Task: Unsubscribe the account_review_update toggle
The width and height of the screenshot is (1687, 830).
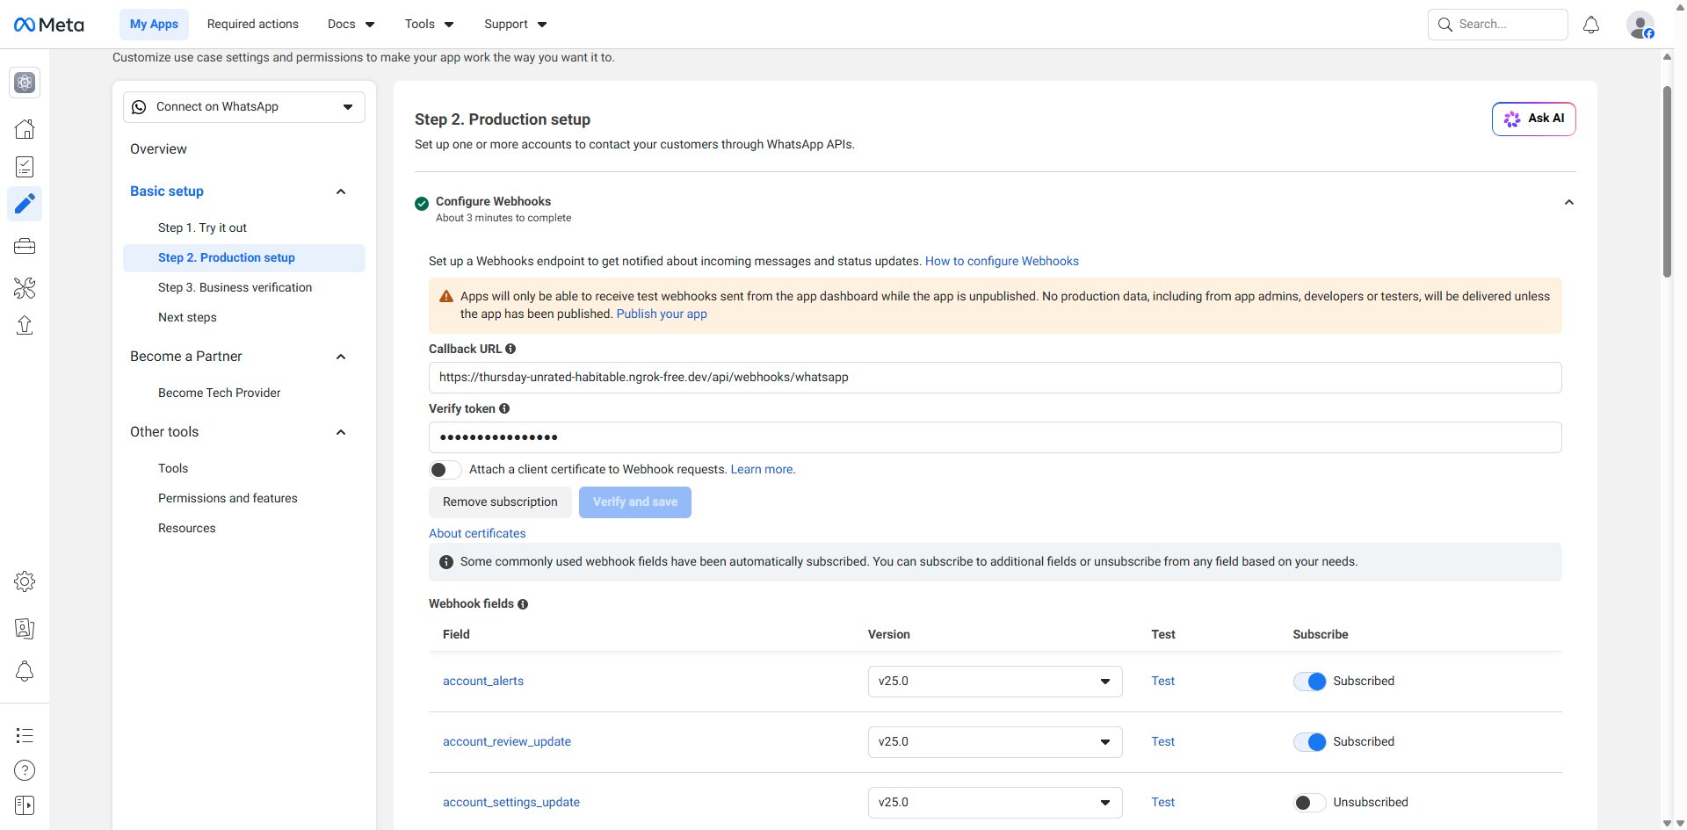Action: (1309, 742)
